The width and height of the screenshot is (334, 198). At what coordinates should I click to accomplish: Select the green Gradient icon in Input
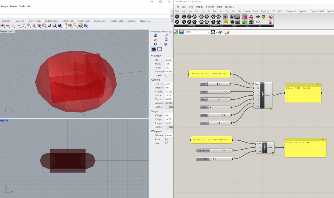click(245, 22)
